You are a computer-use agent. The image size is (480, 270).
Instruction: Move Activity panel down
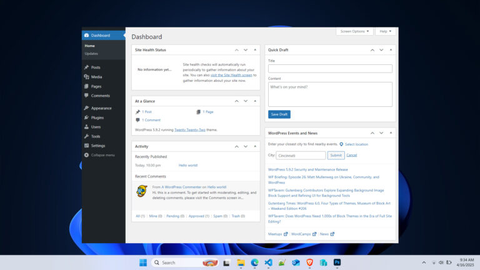click(246, 146)
